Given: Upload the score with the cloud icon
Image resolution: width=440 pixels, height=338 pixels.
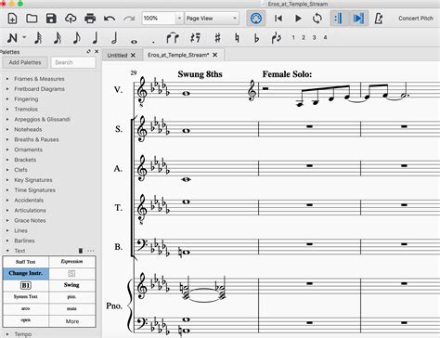Looking at the screenshot, I should 71,19.
